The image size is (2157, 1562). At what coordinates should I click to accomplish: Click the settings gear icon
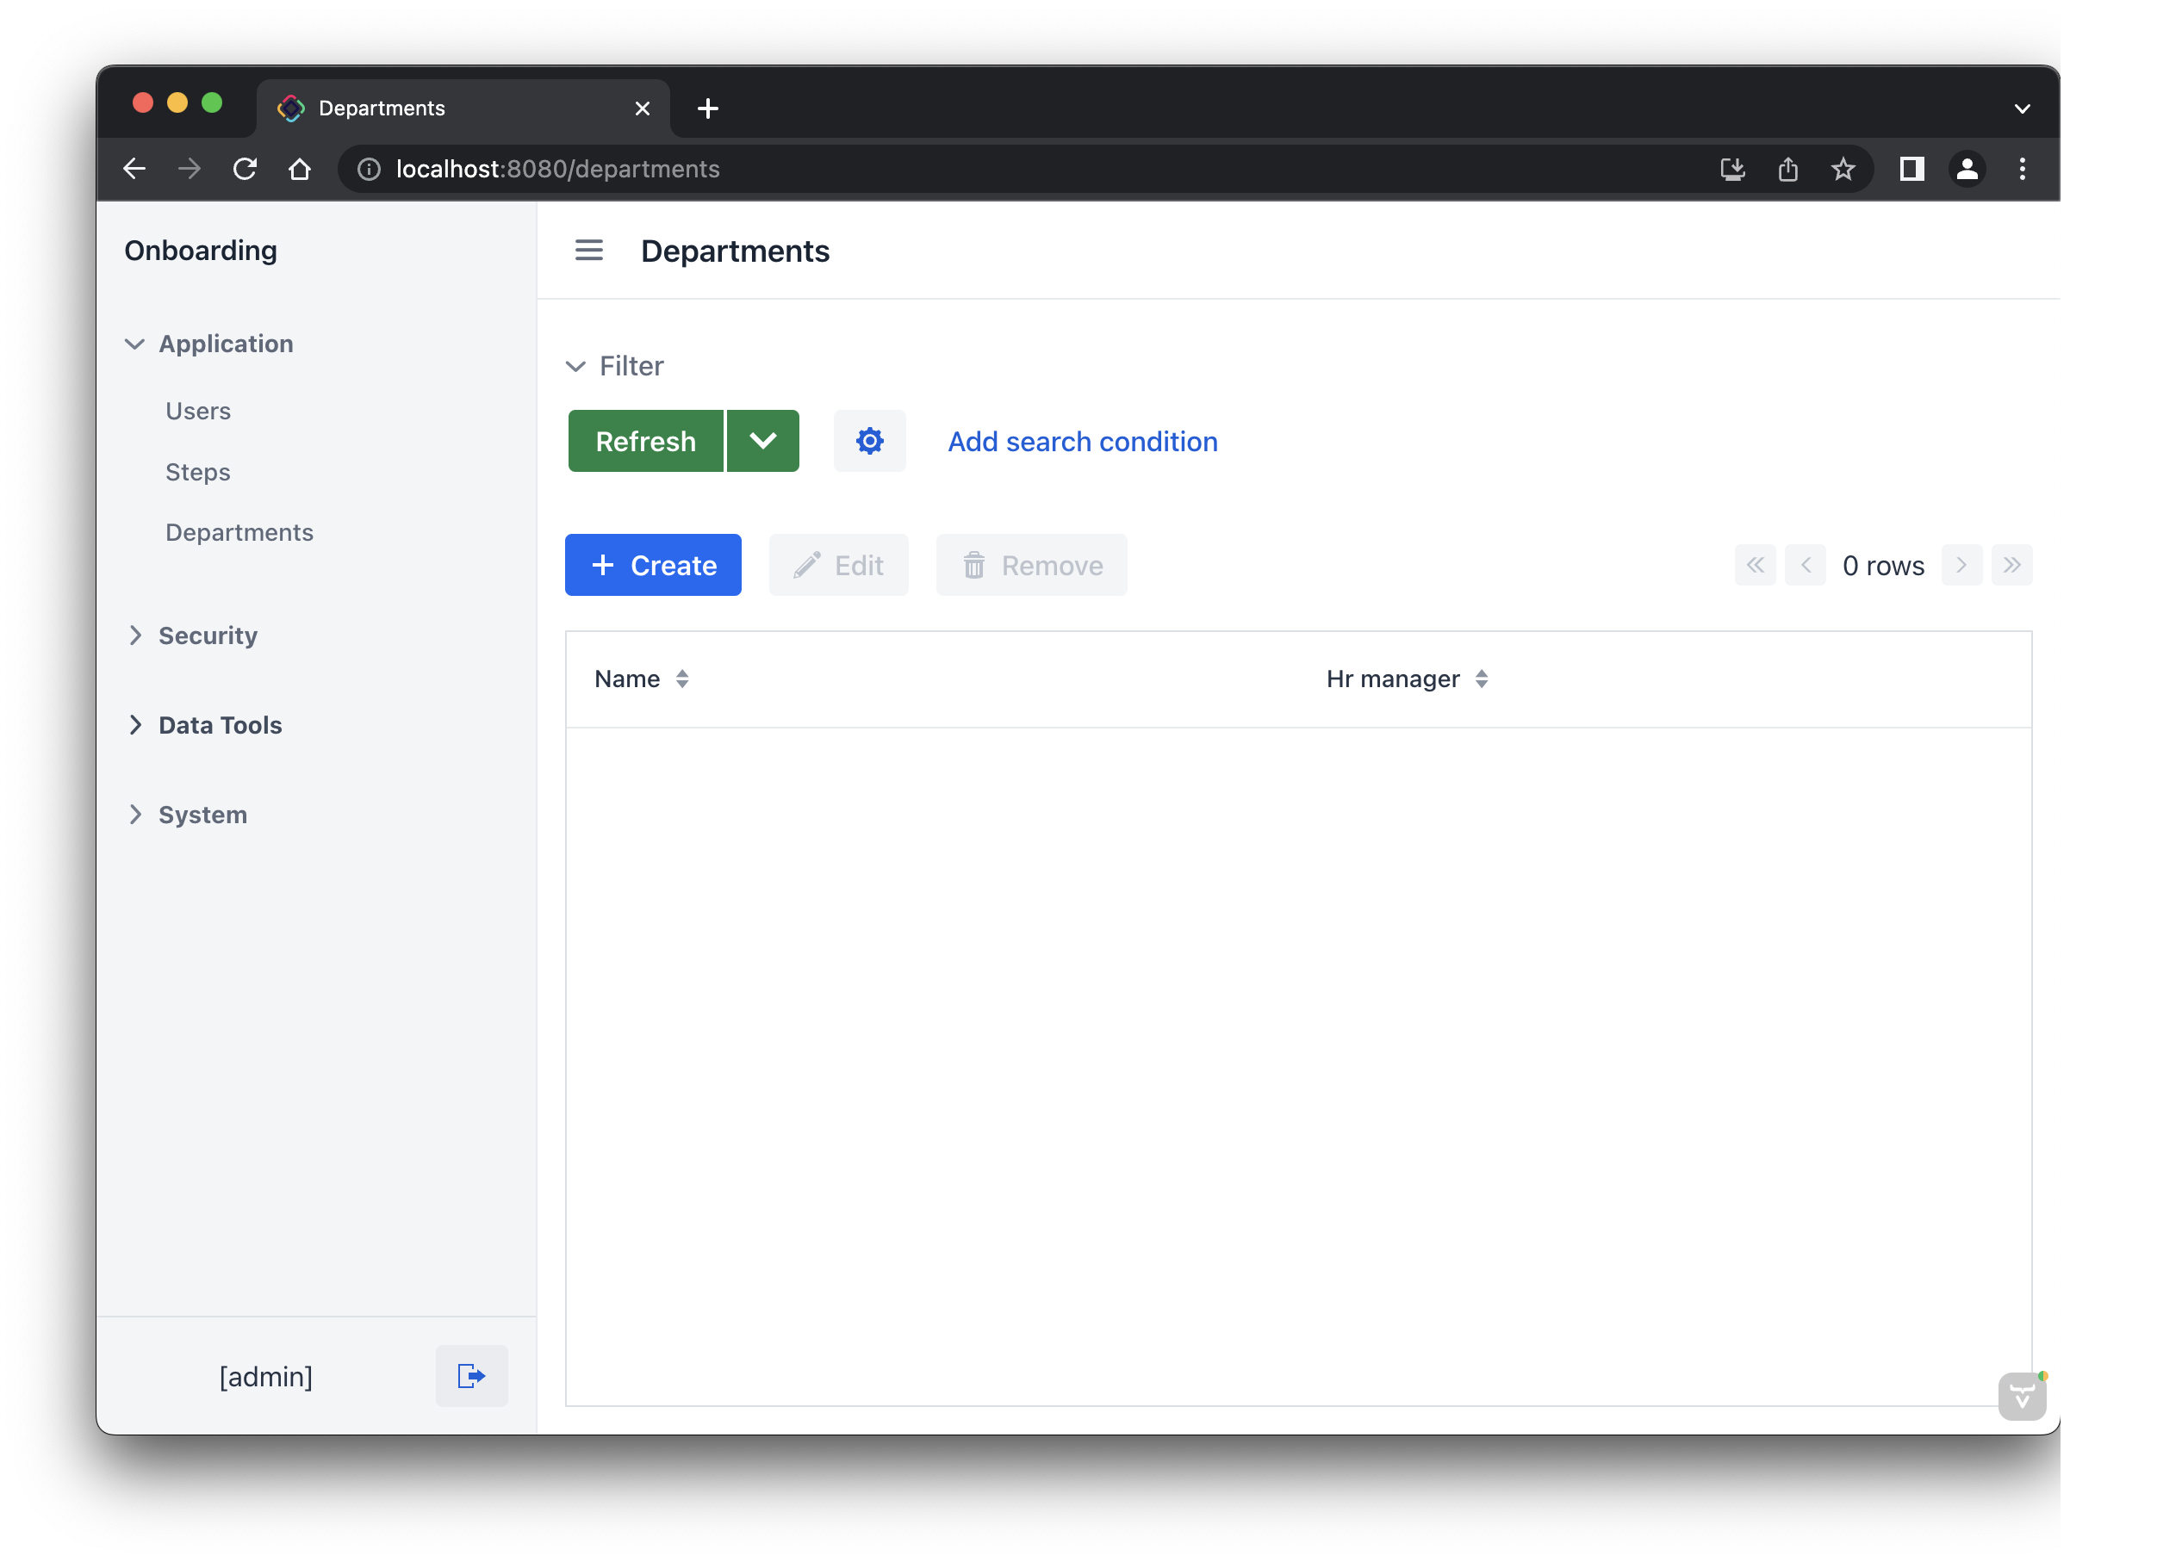[x=869, y=440]
